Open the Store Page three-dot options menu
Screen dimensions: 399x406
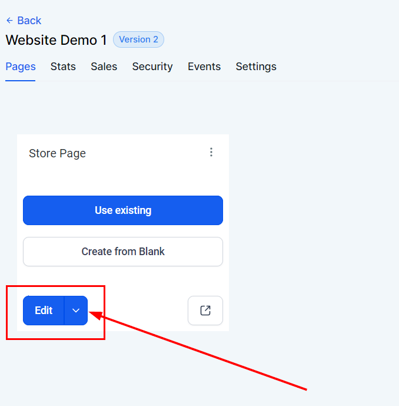click(211, 152)
